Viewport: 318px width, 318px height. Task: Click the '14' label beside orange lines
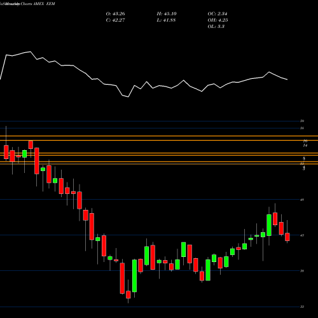[x=305, y=146]
